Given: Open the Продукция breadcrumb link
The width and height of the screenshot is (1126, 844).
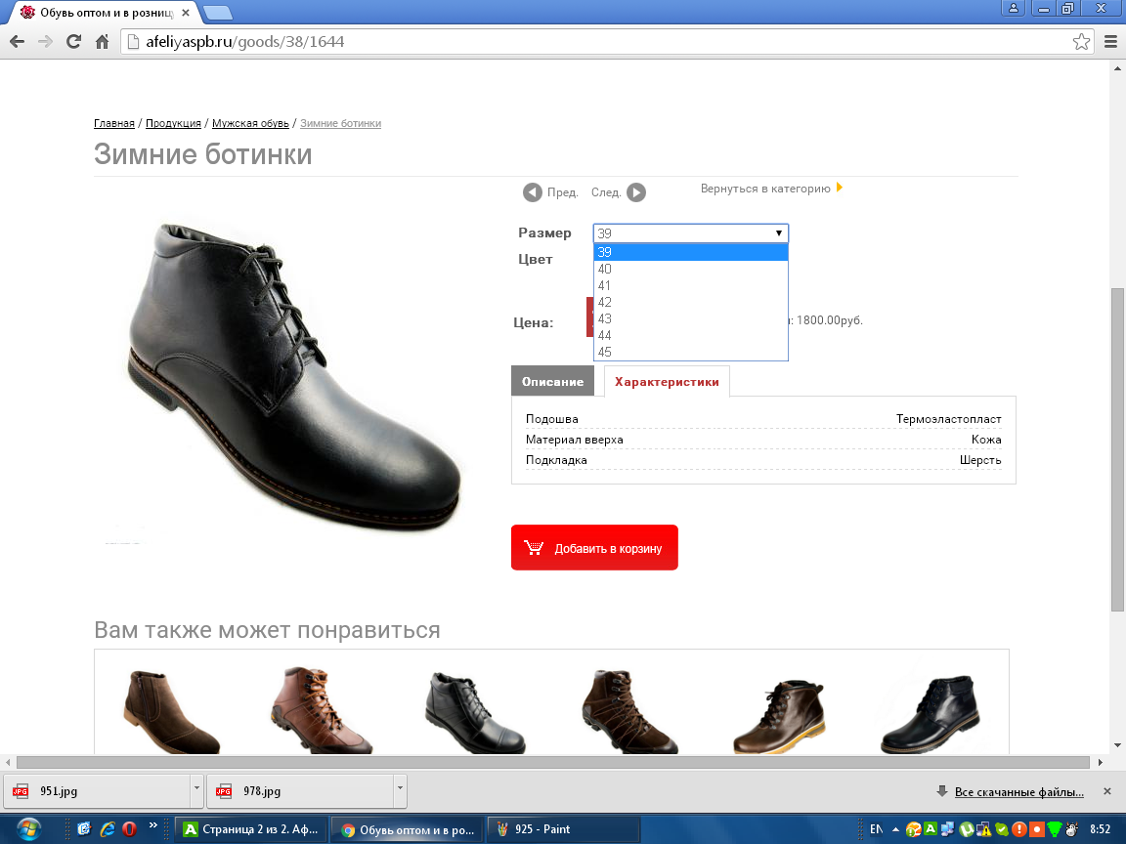Looking at the screenshot, I should [173, 123].
